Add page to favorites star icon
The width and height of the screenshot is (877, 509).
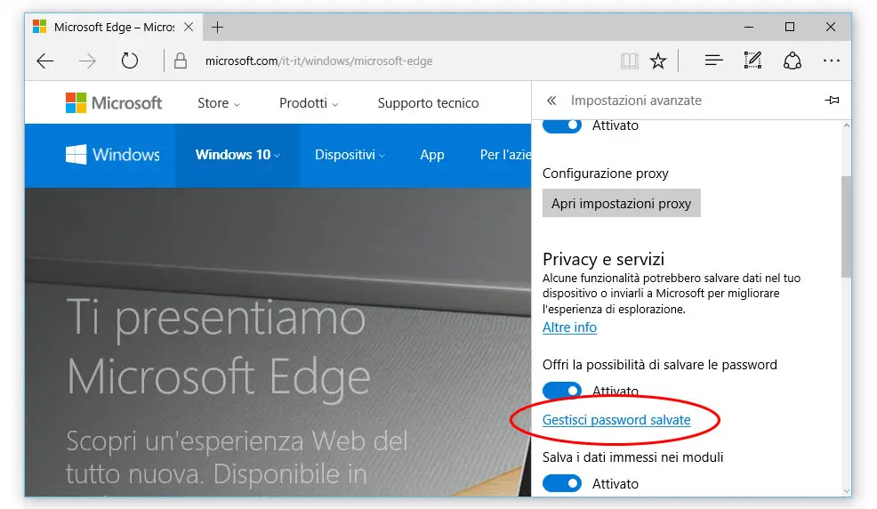click(x=658, y=61)
